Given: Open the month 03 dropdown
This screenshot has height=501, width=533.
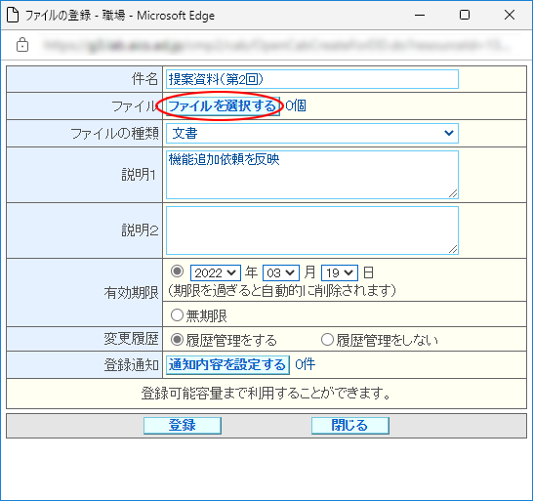Looking at the screenshot, I should coord(281,272).
